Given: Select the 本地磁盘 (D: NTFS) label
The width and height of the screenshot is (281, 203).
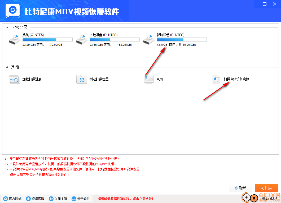Looking at the screenshot, I should point(104,35).
